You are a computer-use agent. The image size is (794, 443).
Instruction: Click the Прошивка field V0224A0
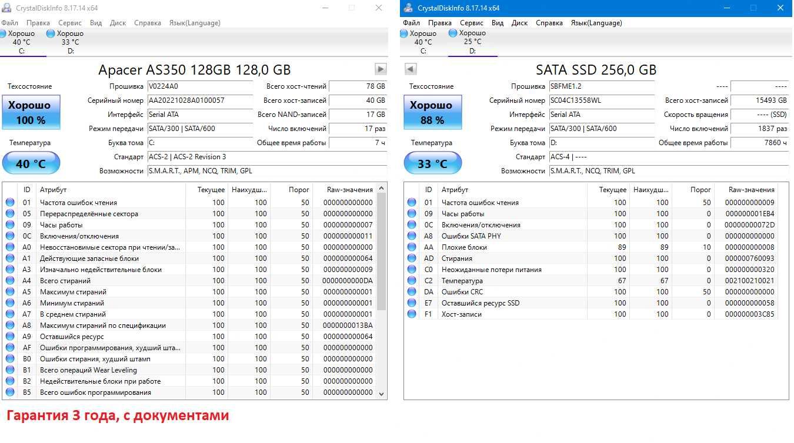200,86
